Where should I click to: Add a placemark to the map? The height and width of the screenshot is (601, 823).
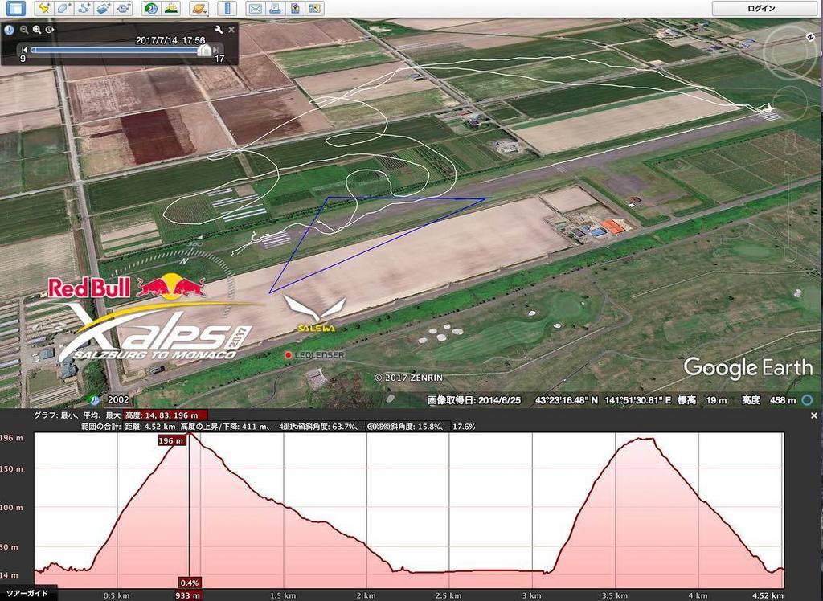(x=42, y=10)
